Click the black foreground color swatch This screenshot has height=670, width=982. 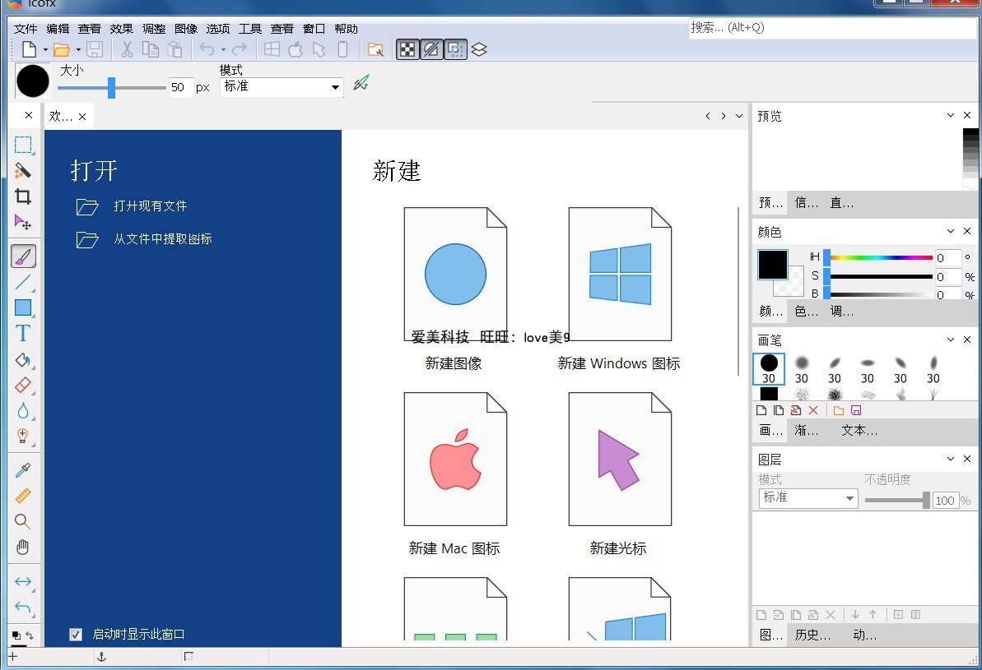773,265
